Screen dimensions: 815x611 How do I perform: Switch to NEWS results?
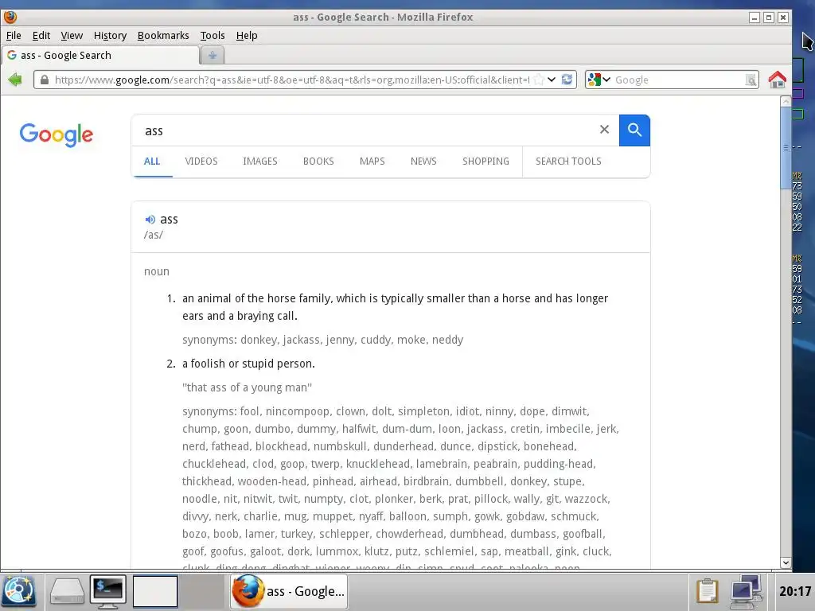pyautogui.click(x=423, y=161)
